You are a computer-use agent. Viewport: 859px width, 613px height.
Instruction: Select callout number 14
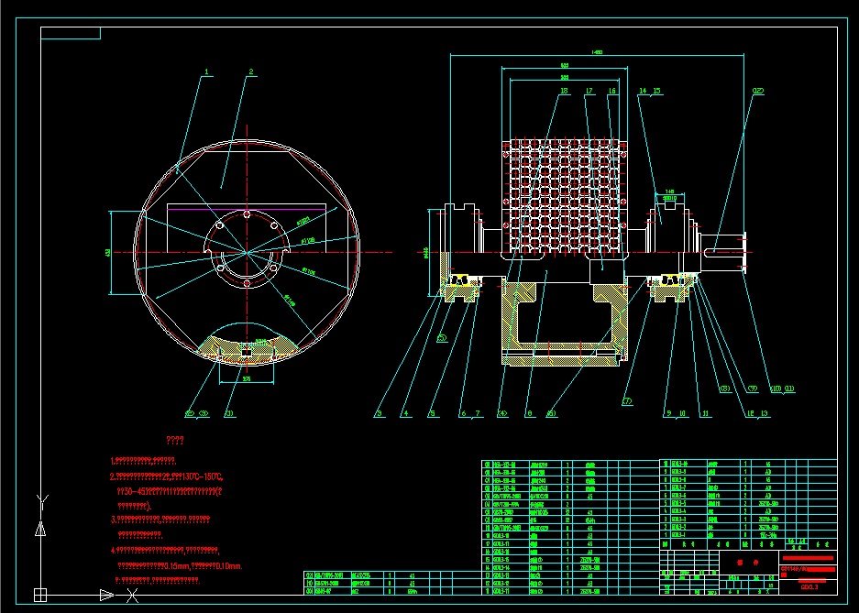click(x=643, y=91)
